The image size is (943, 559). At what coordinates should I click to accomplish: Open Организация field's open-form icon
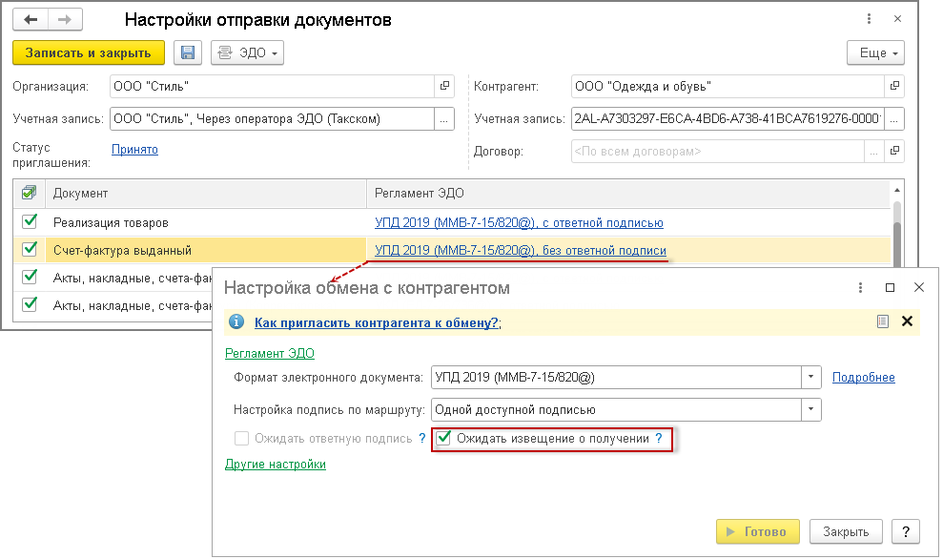tap(444, 87)
